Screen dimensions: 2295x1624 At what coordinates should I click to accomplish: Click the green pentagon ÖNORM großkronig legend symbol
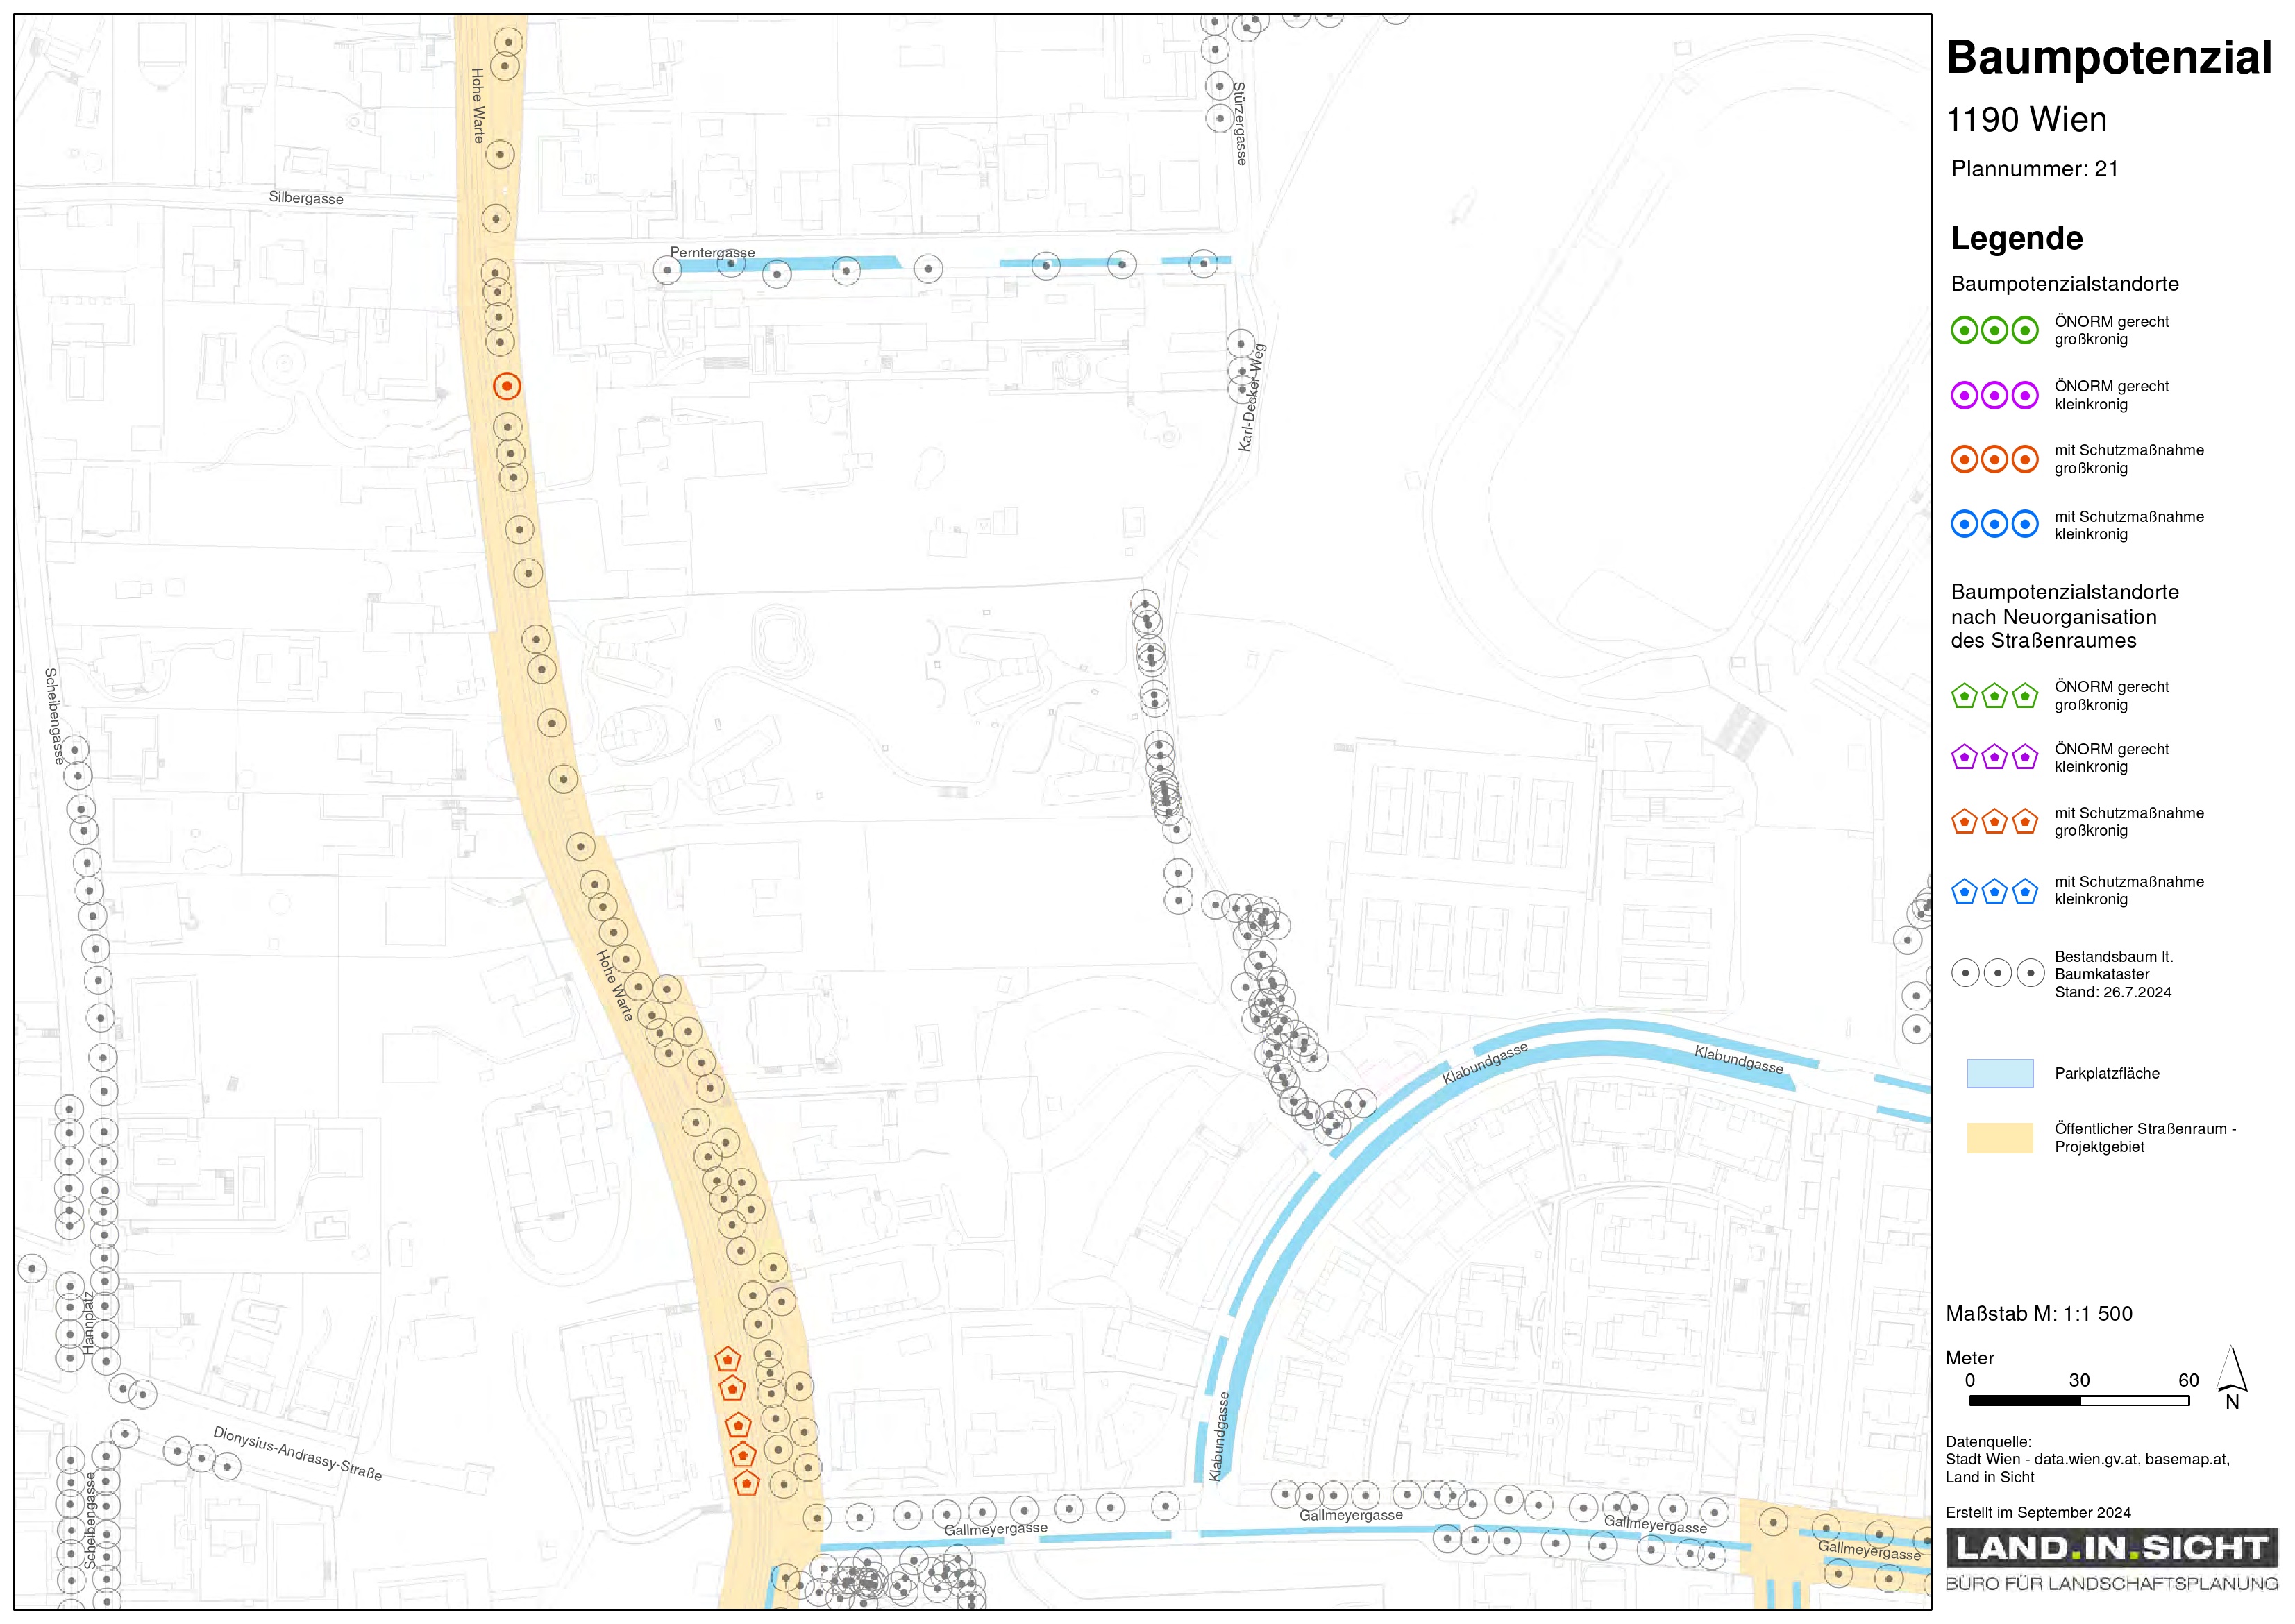[x=1994, y=696]
